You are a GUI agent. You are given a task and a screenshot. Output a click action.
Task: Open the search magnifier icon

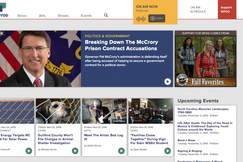(106, 15)
